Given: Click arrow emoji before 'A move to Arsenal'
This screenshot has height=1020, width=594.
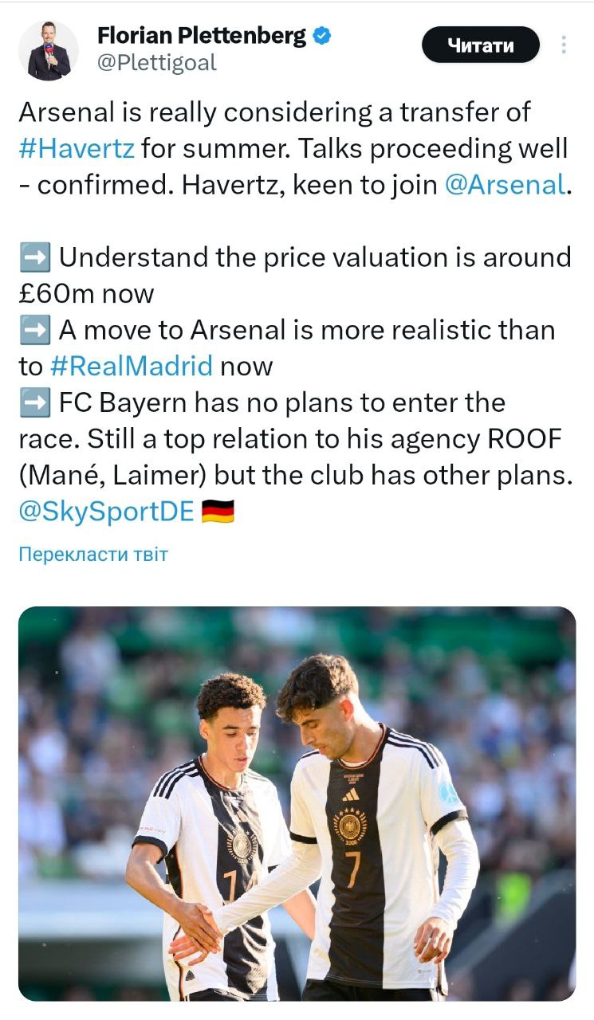Looking at the screenshot, I should pyautogui.click(x=34, y=330).
